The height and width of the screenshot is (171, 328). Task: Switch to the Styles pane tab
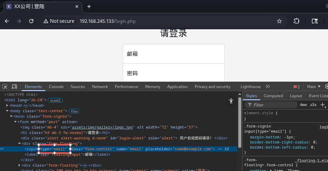point(251,96)
